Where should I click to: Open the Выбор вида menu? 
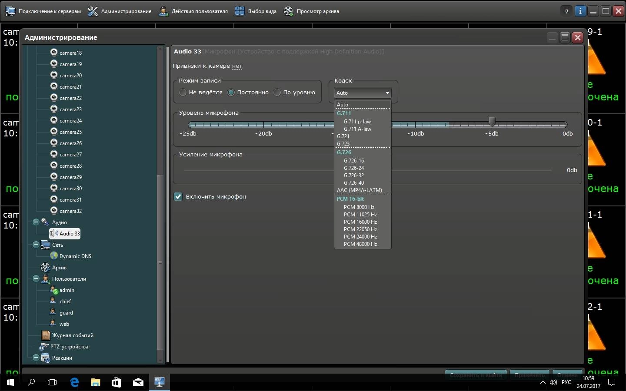coord(256,11)
